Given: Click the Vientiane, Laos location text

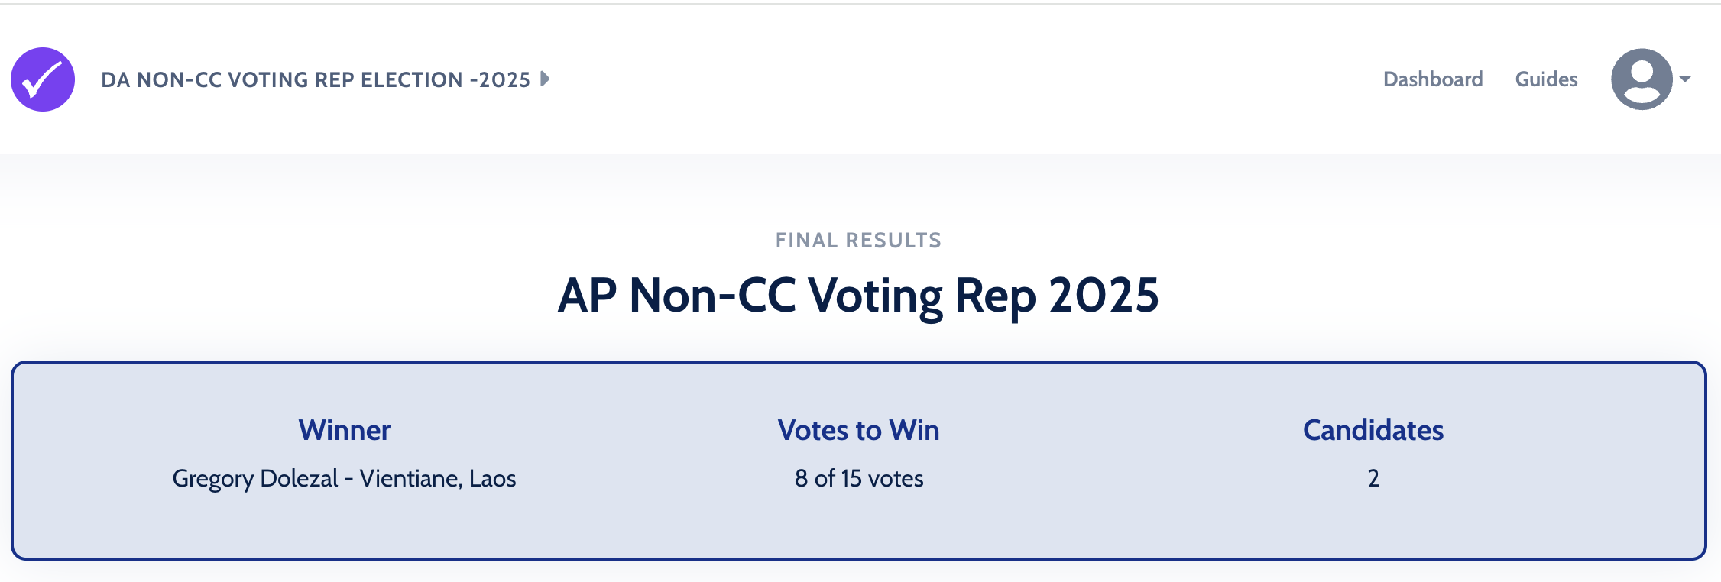Looking at the screenshot, I should [438, 479].
